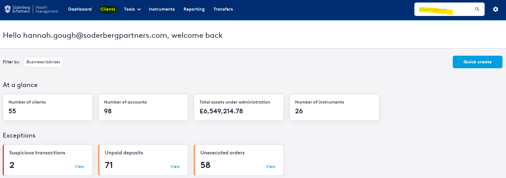
Task: Click the Söderberg & Partners logo
Action: pos(17,9)
